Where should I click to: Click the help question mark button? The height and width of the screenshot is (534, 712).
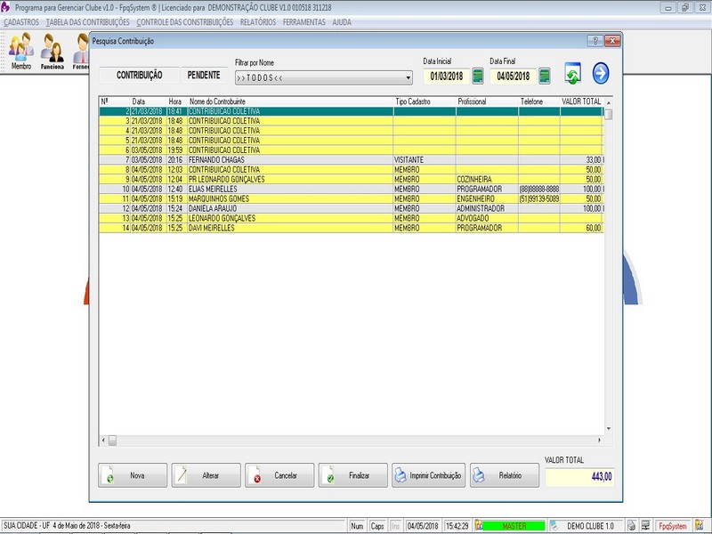pyautogui.click(x=595, y=41)
